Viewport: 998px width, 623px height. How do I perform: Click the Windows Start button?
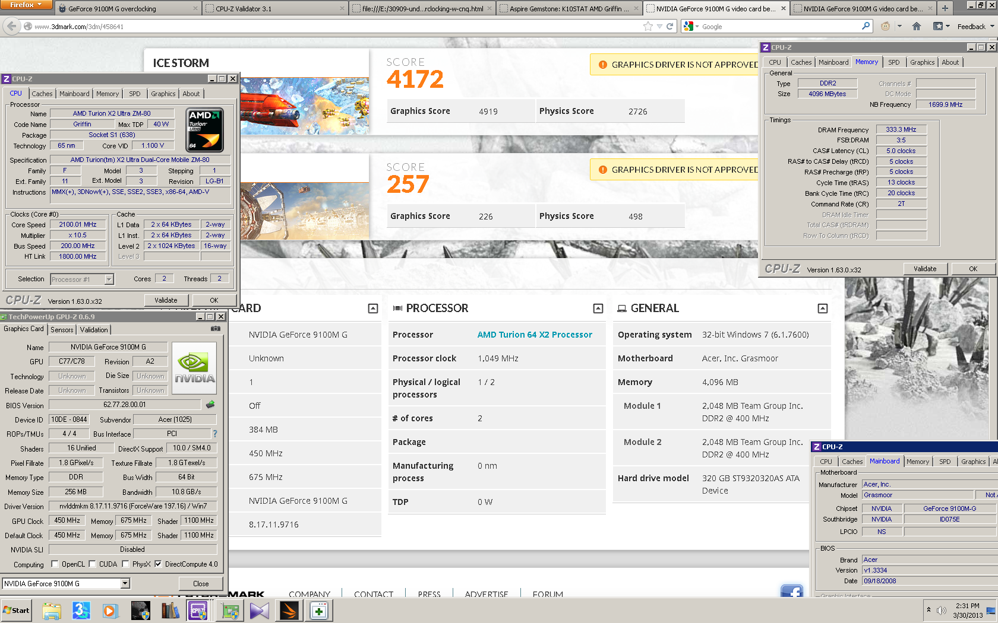[x=16, y=611]
